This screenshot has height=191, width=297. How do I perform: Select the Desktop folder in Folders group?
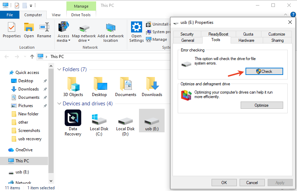point(100,87)
